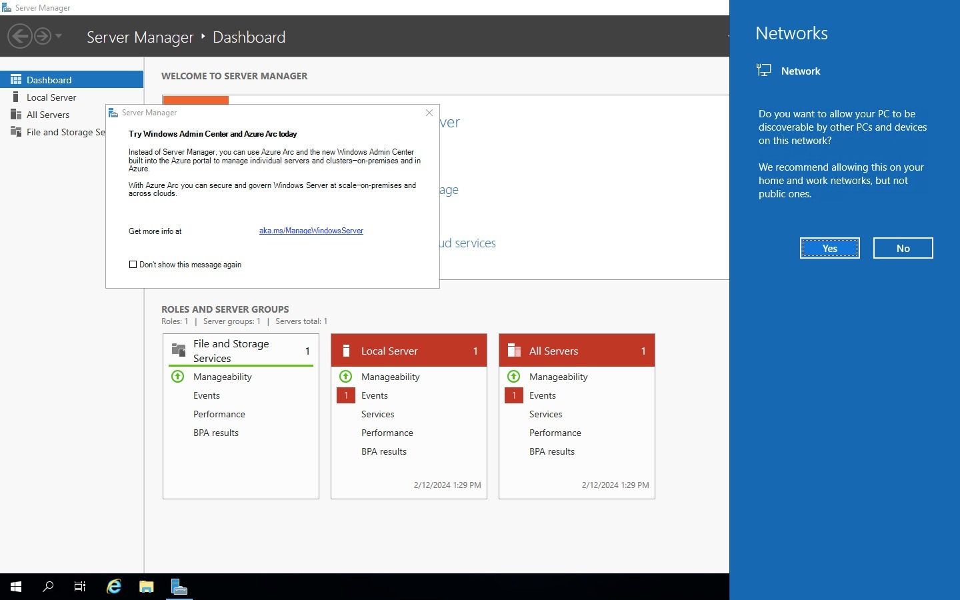The height and width of the screenshot is (600, 960).
Task: Click the All Servers tile icon
Action: (514, 351)
